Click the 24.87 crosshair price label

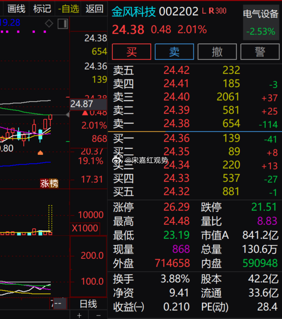click(88, 104)
